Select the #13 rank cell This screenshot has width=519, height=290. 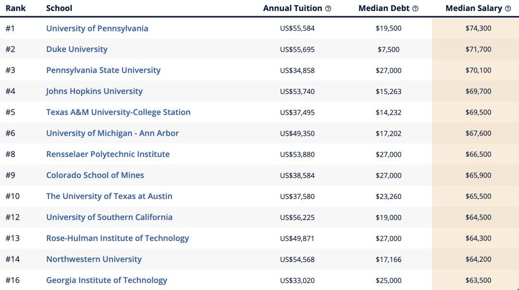pyautogui.click(x=12, y=238)
